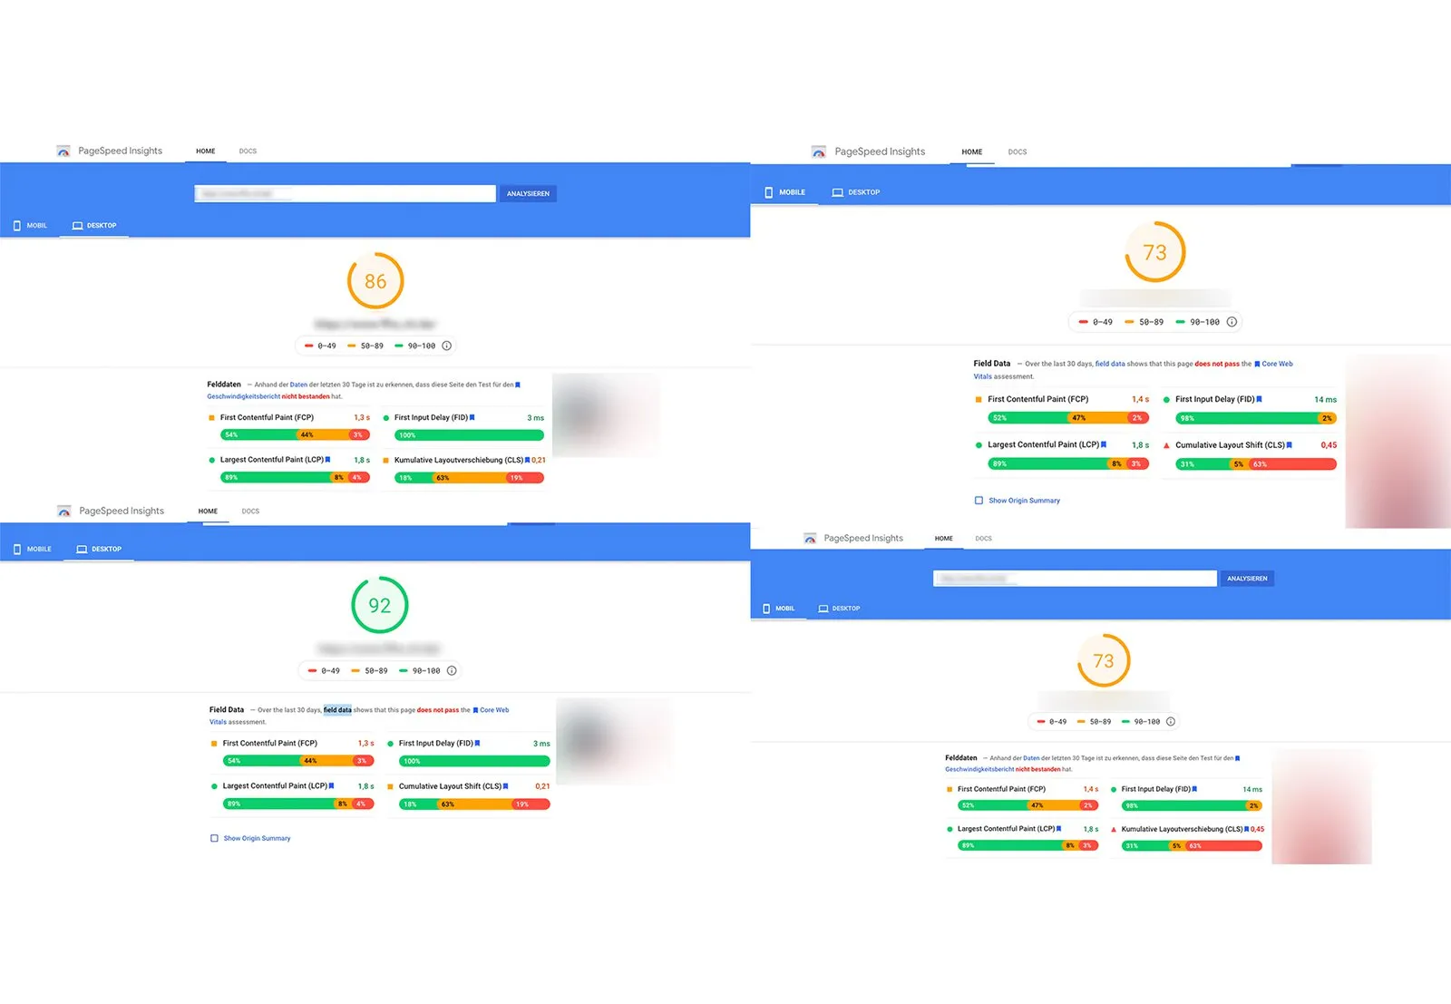This screenshot has height=1004, width=1451.
Task: Open highlighted field data link under score 92
Action: tap(337, 710)
